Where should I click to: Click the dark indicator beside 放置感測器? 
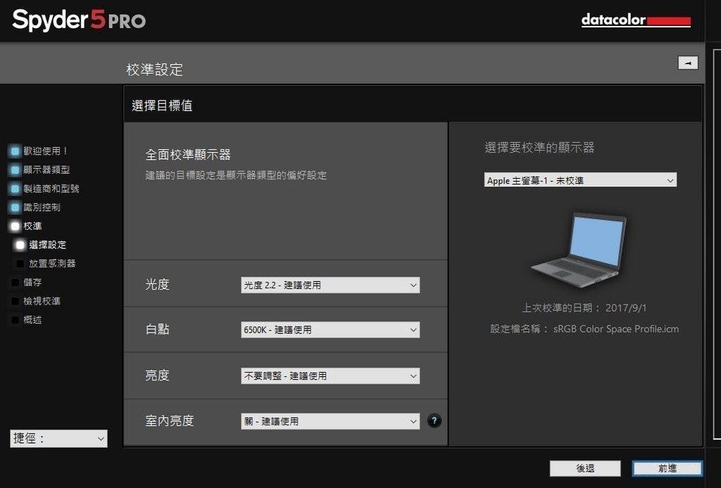pyautogui.click(x=20, y=264)
